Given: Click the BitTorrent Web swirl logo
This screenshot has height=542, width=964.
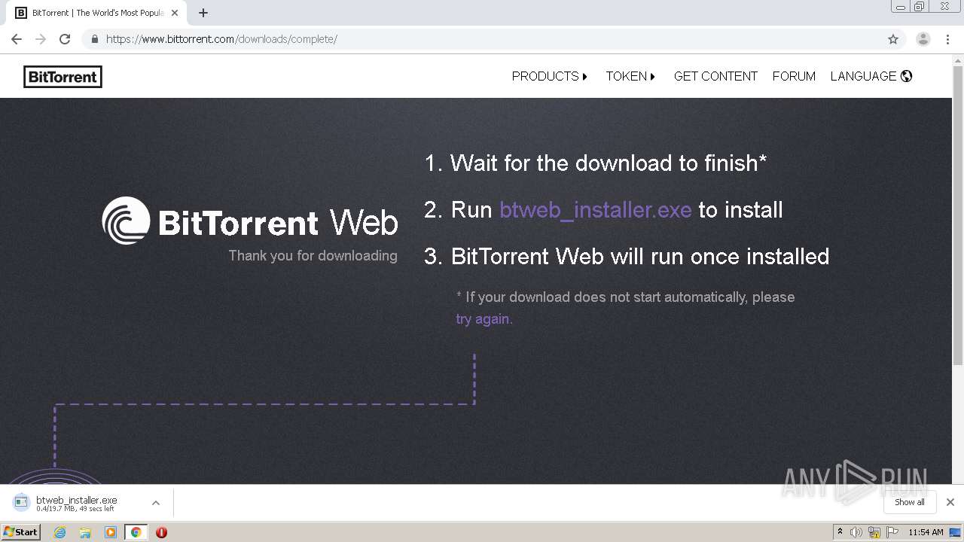Looking at the screenshot, I should coord(126,221).
